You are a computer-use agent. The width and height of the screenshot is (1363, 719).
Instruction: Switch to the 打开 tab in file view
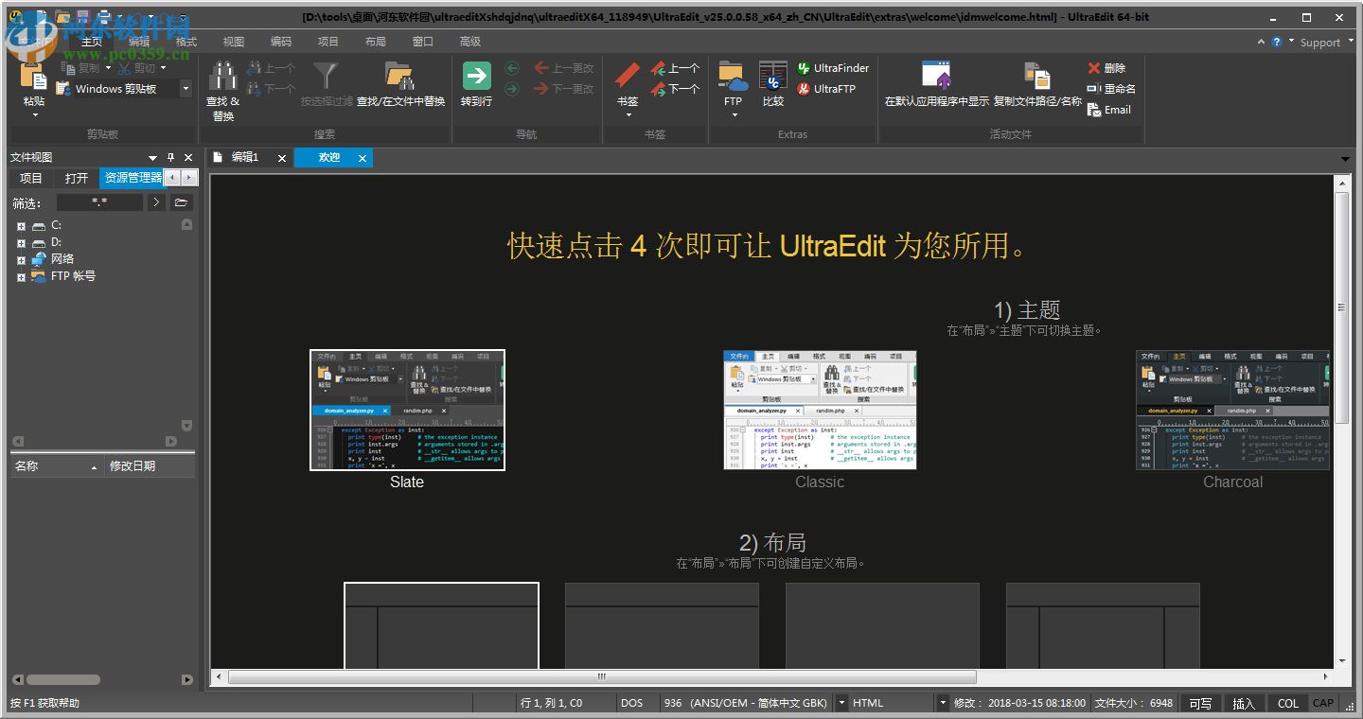(77, 178)
